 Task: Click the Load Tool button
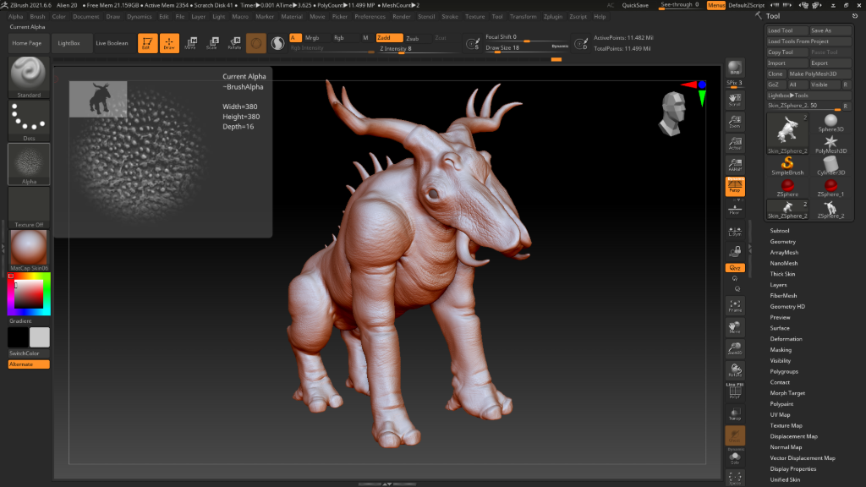point(787,30)
